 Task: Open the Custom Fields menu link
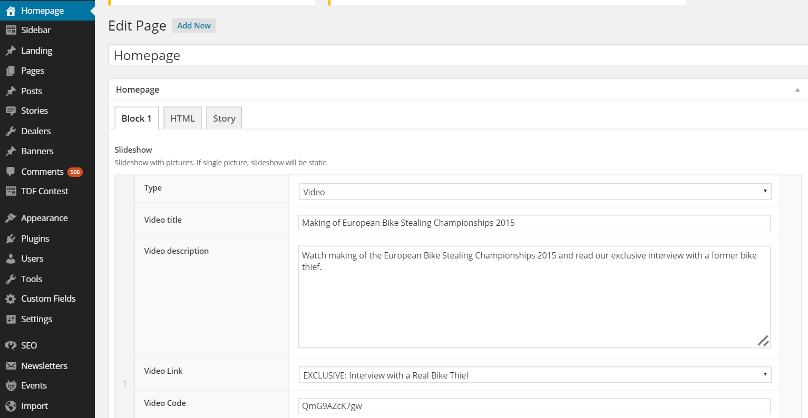point(48,298)
